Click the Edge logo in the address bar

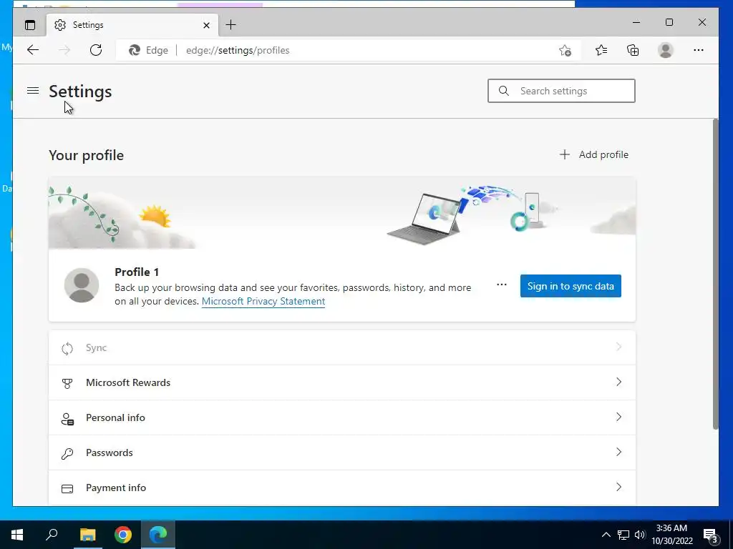tap(135, 50)
